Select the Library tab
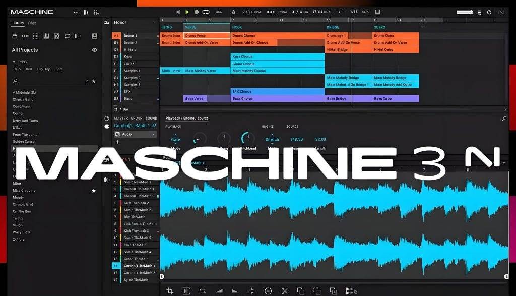The image size is (516, 296). point(18,23)
